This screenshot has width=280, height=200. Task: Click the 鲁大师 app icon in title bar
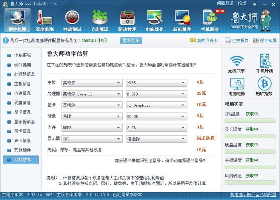5,4
